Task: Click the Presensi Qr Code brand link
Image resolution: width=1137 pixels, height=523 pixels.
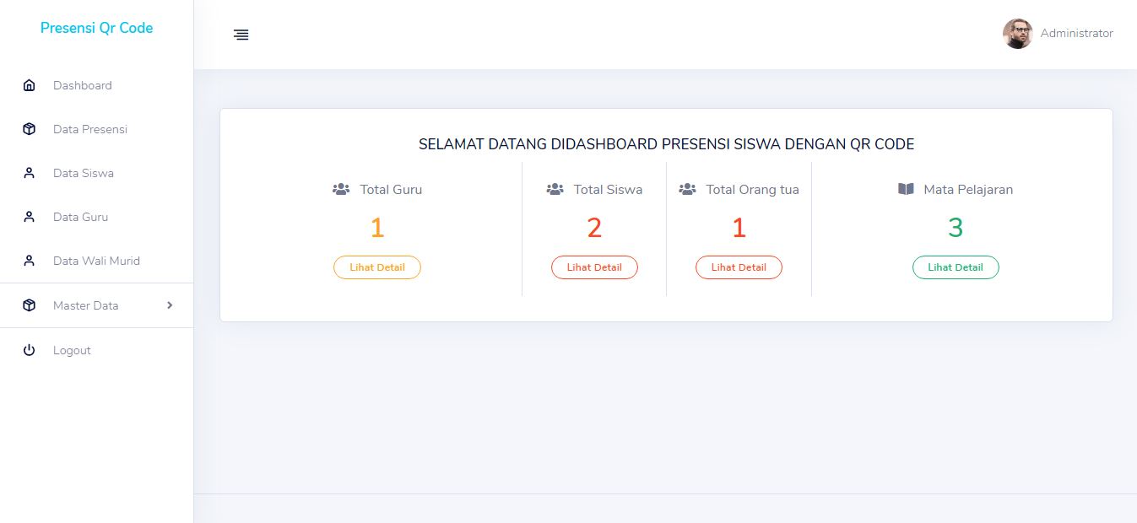Action: 96,28
